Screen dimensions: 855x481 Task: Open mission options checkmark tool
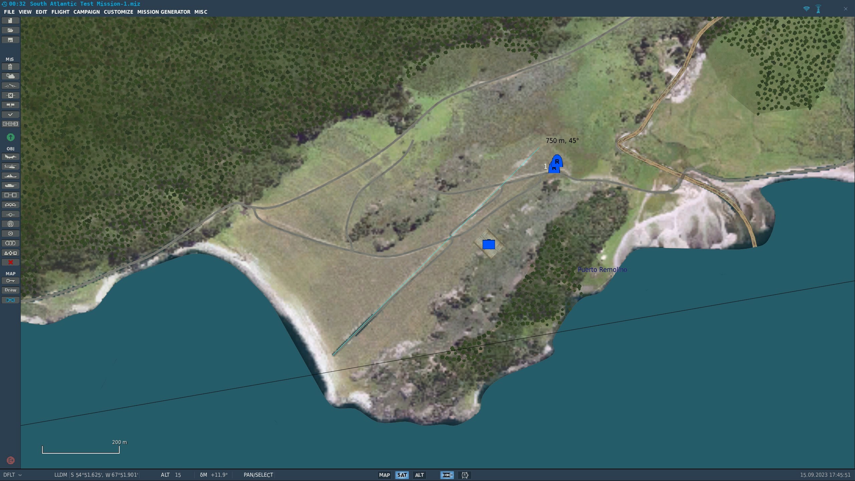point(10,115)
